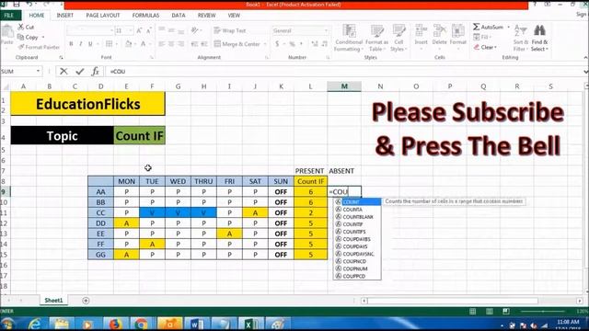Open the font size dropdown

[x=131, y=30]
